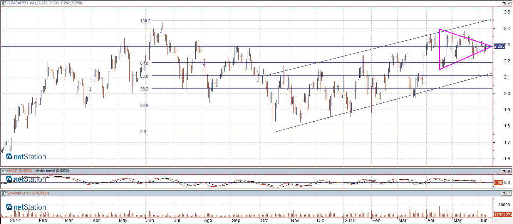Click the Sep label on time axis
The height and width of the screenshot is (224, 513).
[236, 221]
